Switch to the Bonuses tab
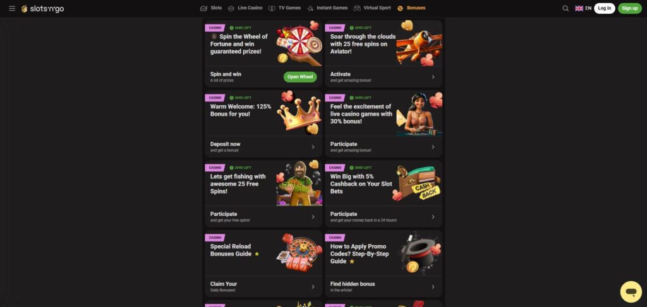647x307 pixels. click(x=411, y=8)
